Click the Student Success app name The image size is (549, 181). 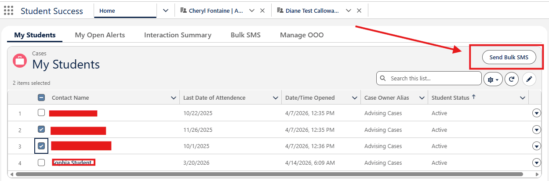point(52,11)
